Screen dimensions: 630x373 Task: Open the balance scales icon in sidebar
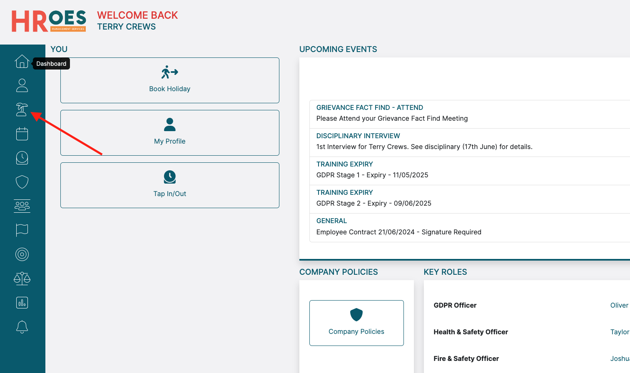(x=22, y=278)
